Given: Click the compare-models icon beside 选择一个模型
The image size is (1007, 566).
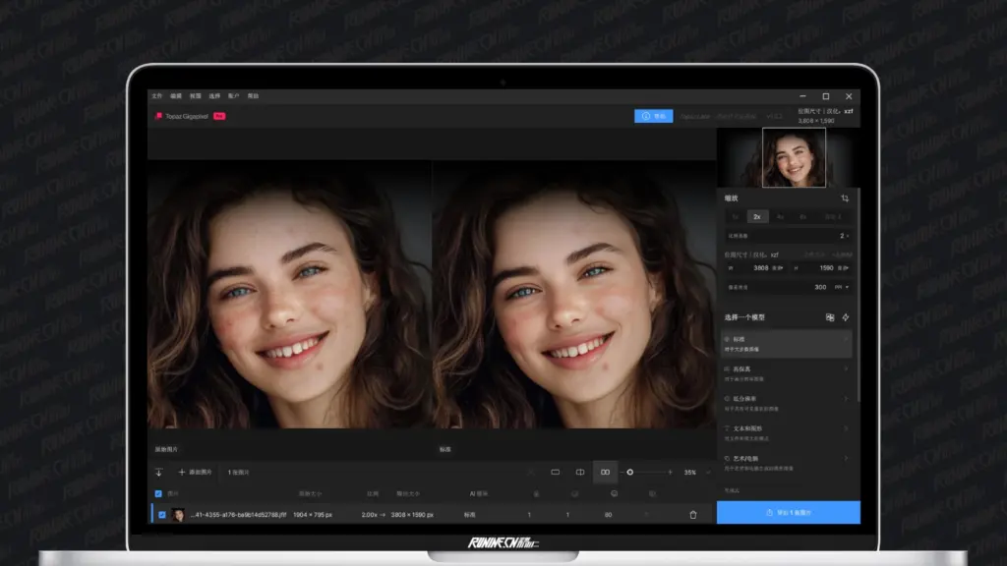Looking at the screenshot, I should pyautogui.click(x=830, y=316).
